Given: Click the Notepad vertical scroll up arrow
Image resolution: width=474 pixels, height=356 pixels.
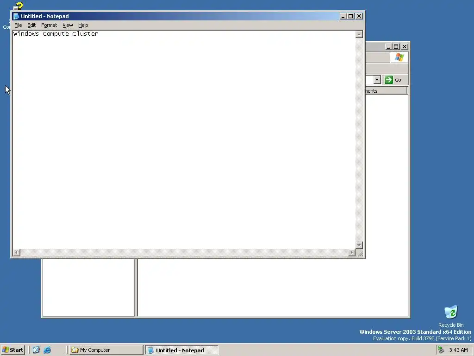Looking at the screenshot, I should coord(359,34).
